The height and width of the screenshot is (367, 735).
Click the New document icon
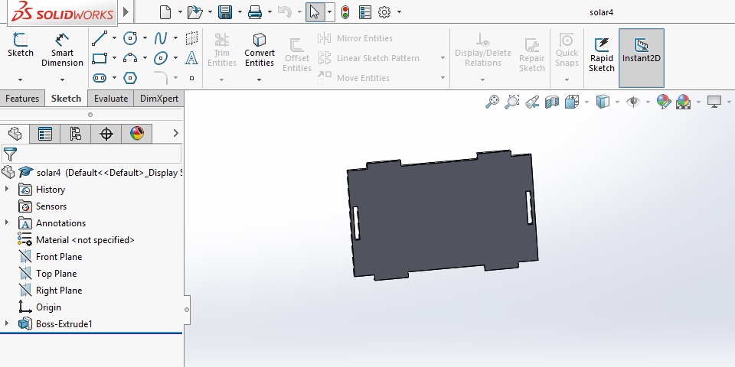tap(165, 12)
